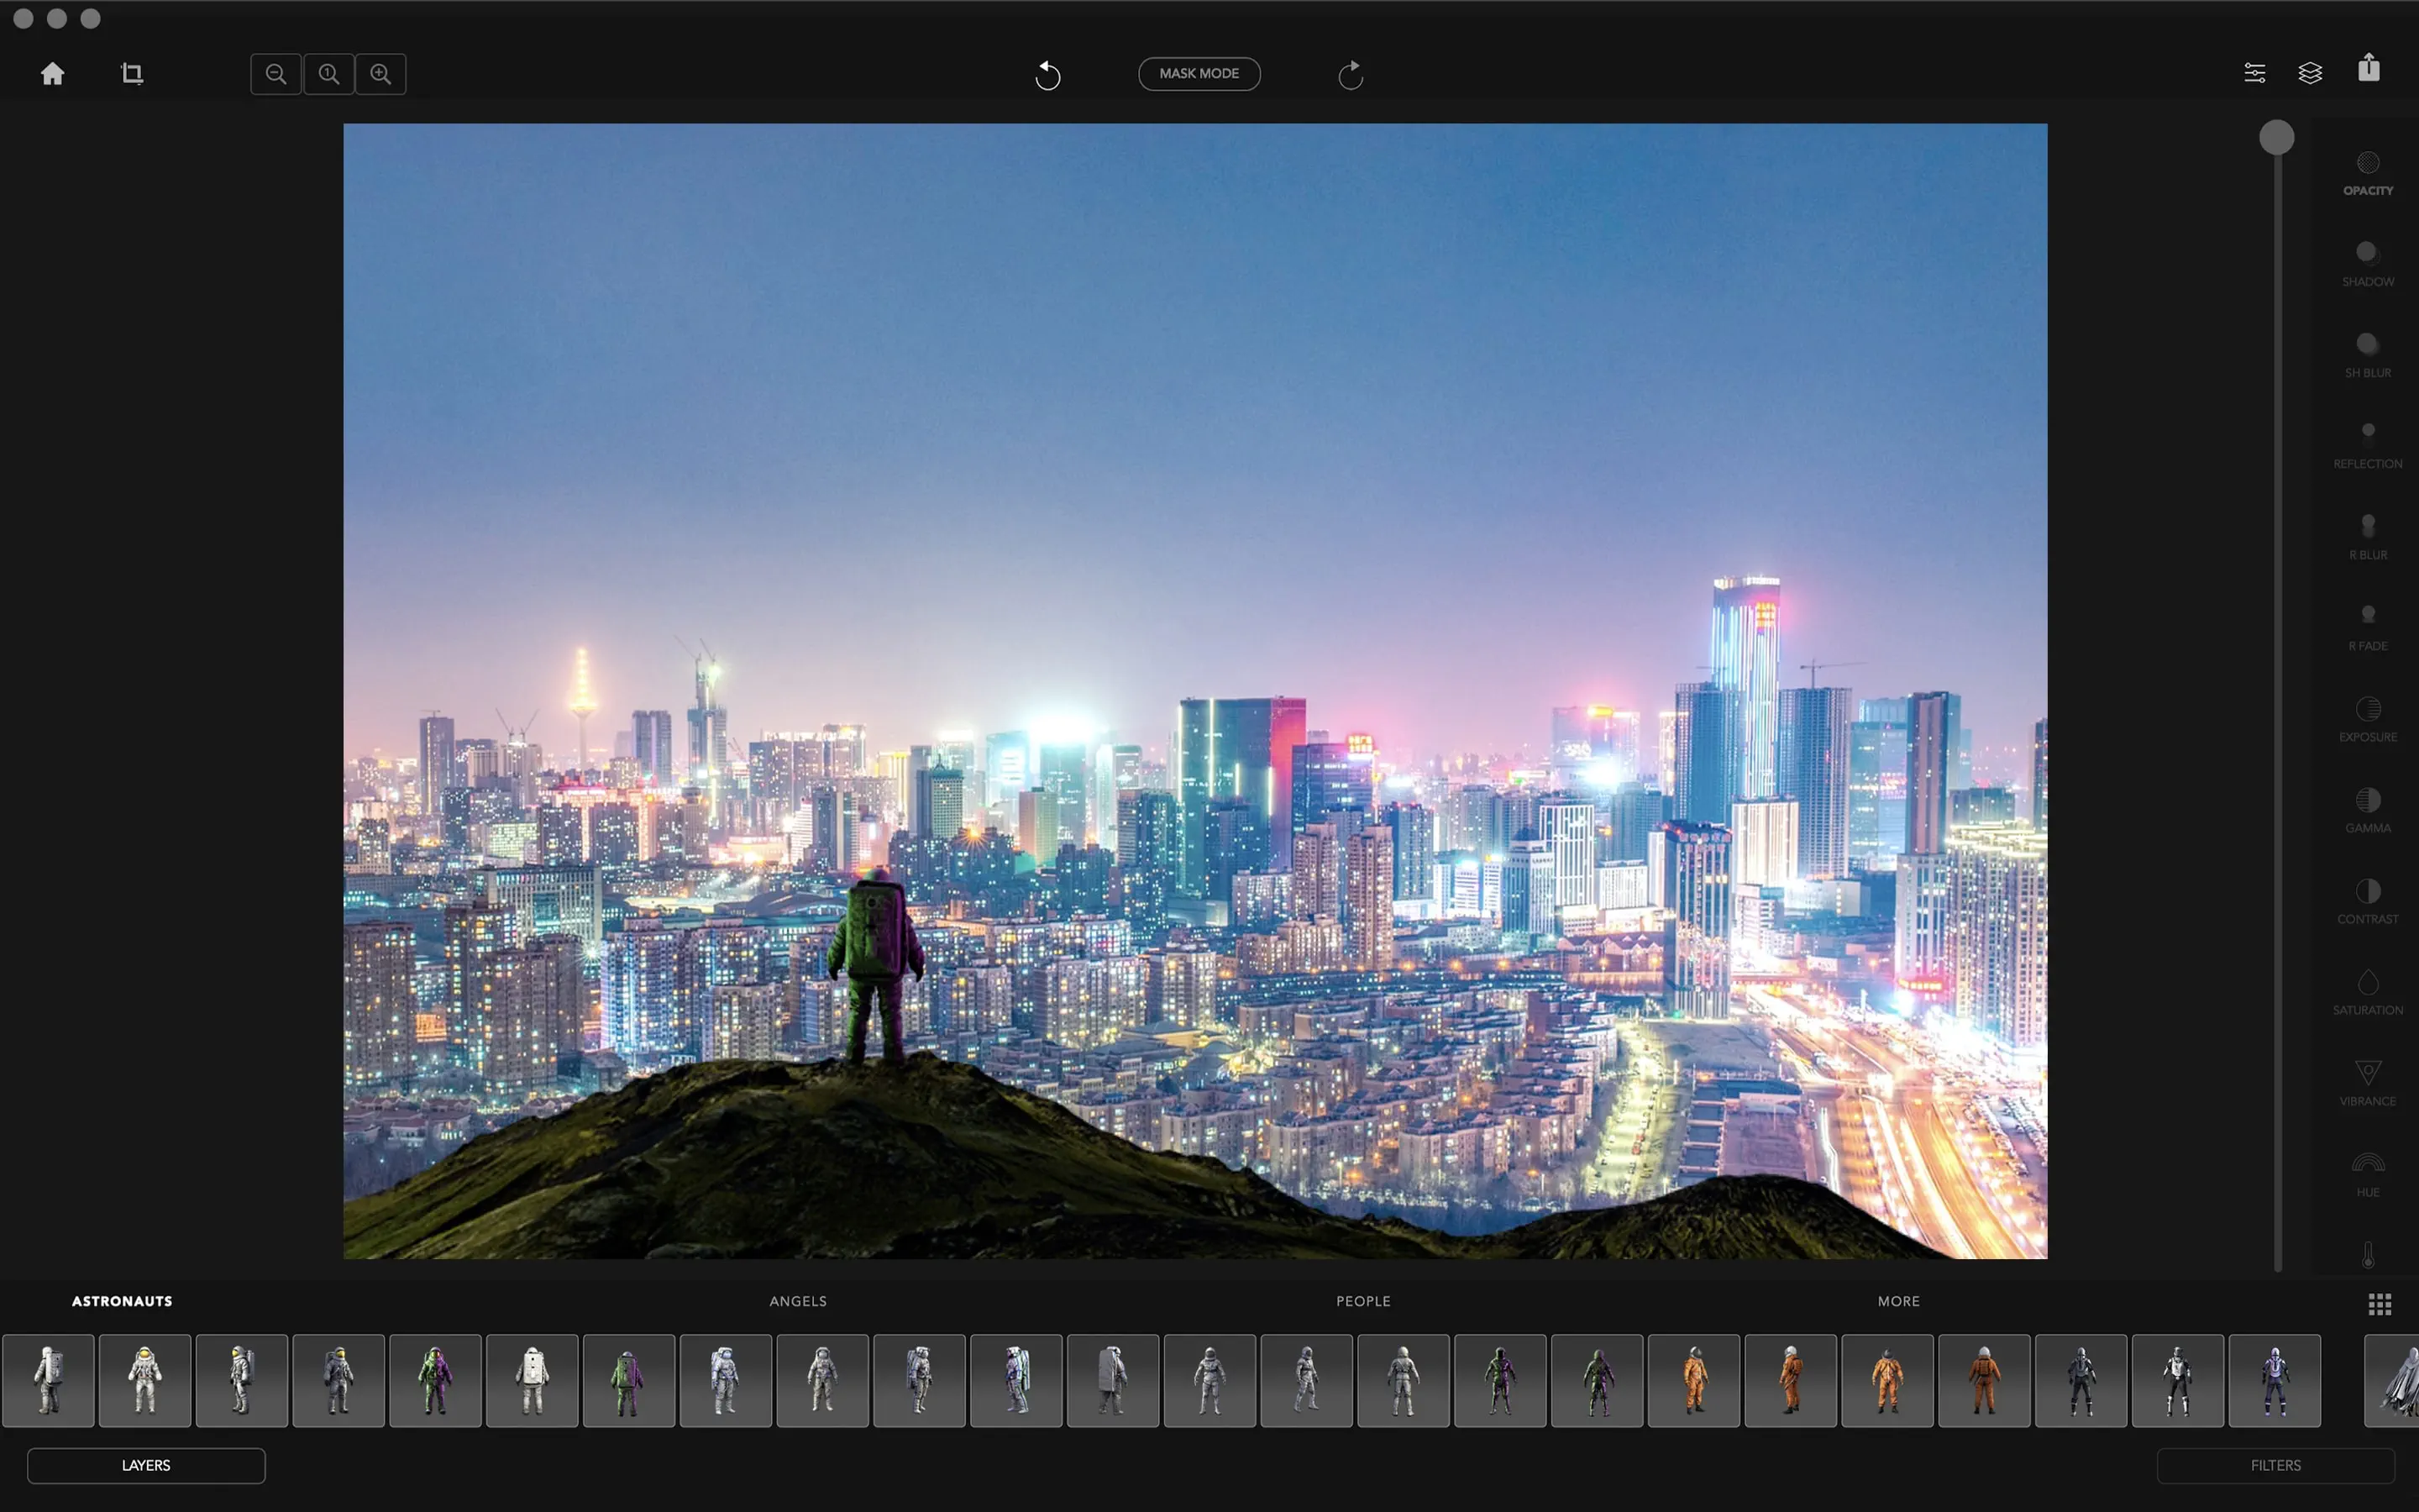This screenshot has height=1512, width=2419.
Task: Click the undo arrow icon
Action: pos(1047,74)
